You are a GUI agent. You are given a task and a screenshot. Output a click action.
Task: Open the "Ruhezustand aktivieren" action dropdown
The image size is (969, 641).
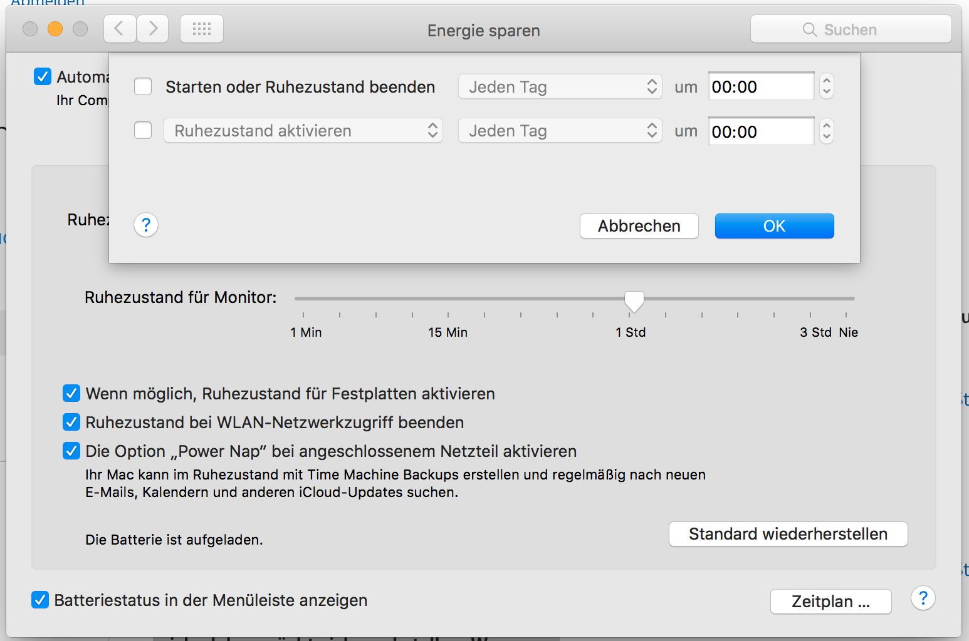coord(303,130)
